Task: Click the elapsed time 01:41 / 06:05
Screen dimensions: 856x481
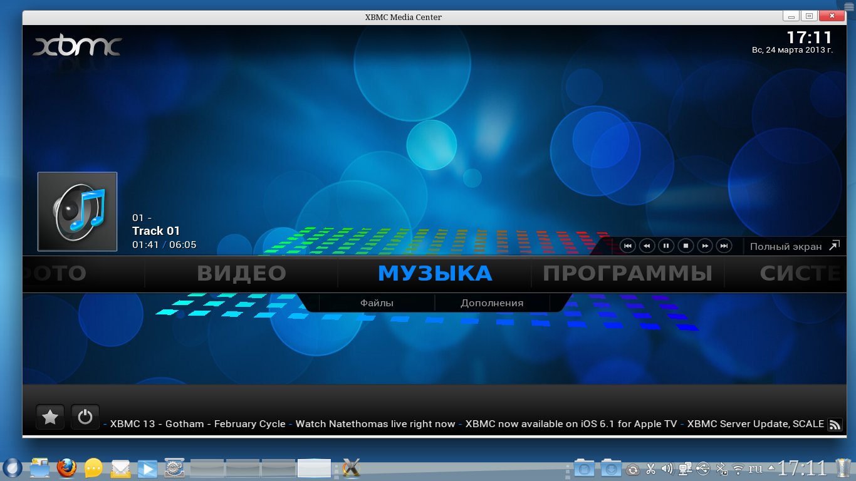Action: coord(164,245)
